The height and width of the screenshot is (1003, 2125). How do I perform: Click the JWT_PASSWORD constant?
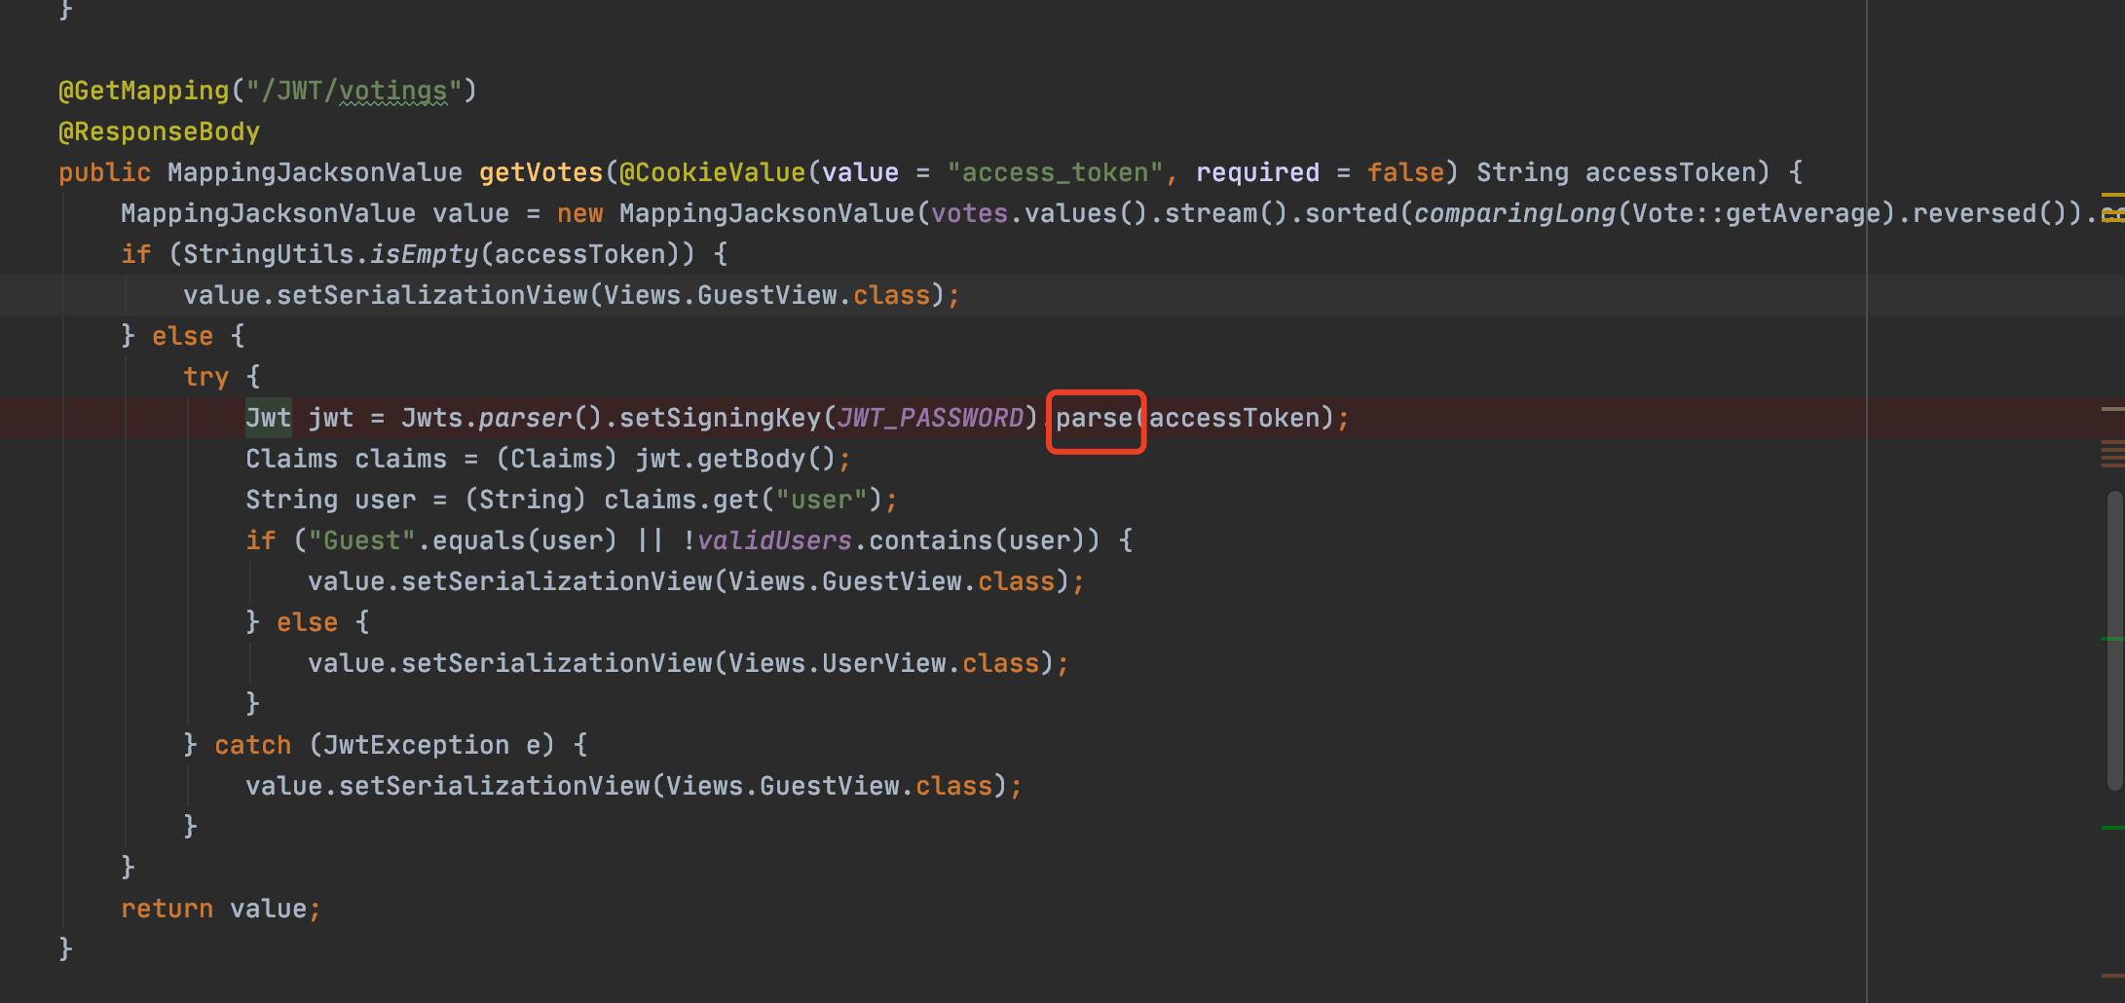(x=930, y=419)
